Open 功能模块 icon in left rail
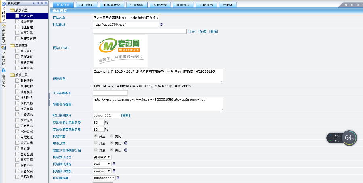 click(4, 48)
